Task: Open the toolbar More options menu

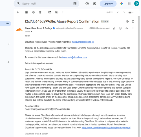Action: pyautogui.click(x=63, y=12)
